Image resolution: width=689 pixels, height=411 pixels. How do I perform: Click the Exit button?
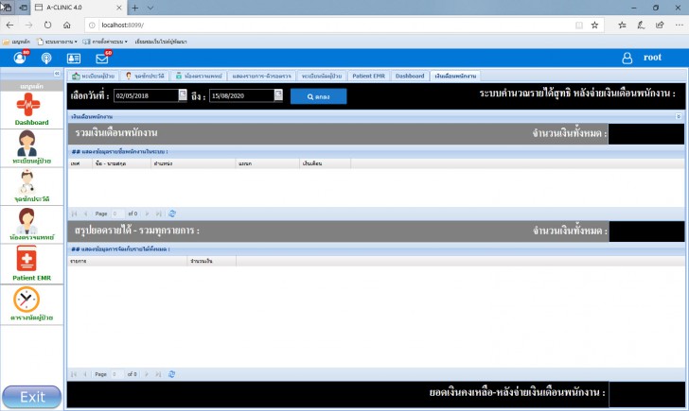point(31,397)
